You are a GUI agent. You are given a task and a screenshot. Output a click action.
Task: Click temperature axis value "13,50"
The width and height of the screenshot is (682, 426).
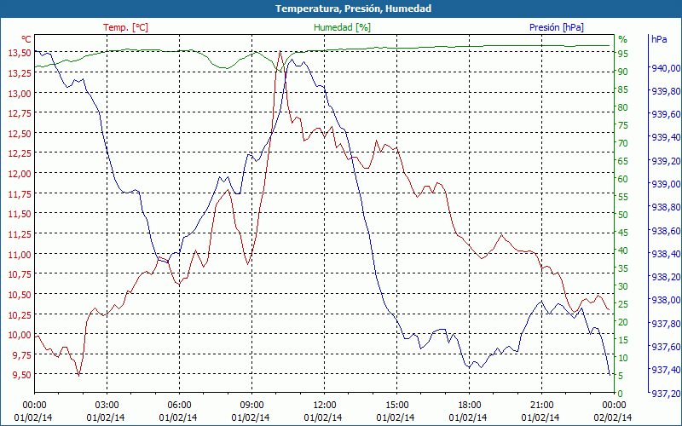(20, 53)
